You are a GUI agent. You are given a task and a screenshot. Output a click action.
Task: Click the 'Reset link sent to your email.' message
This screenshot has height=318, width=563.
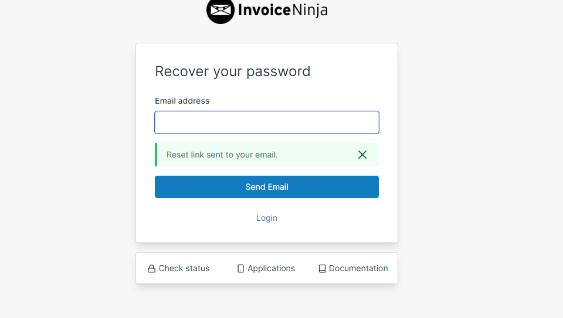222,155
